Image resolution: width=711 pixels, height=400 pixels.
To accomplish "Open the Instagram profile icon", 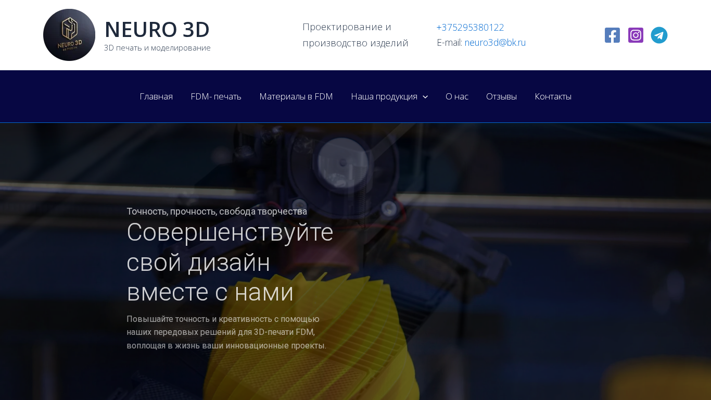I will pyautogui.click(x=636, y=35).
